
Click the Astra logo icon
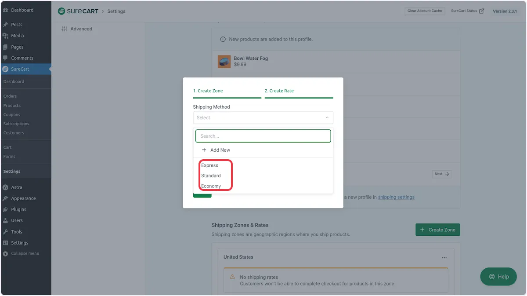(5, 187)
